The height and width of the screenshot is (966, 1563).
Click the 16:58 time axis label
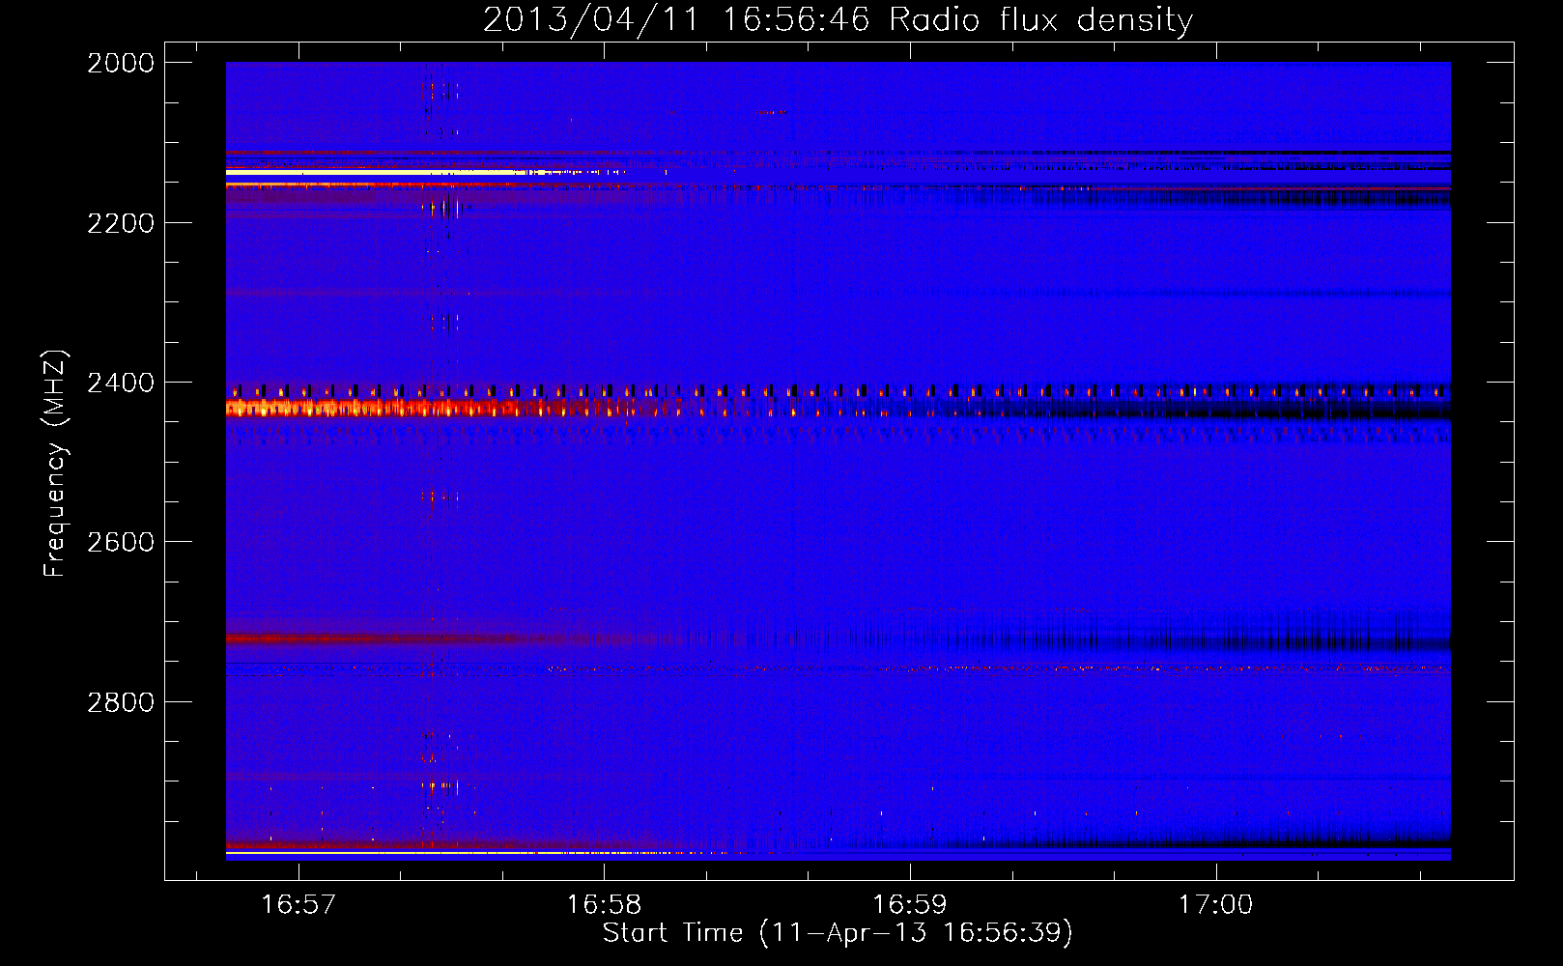point(604,904)
